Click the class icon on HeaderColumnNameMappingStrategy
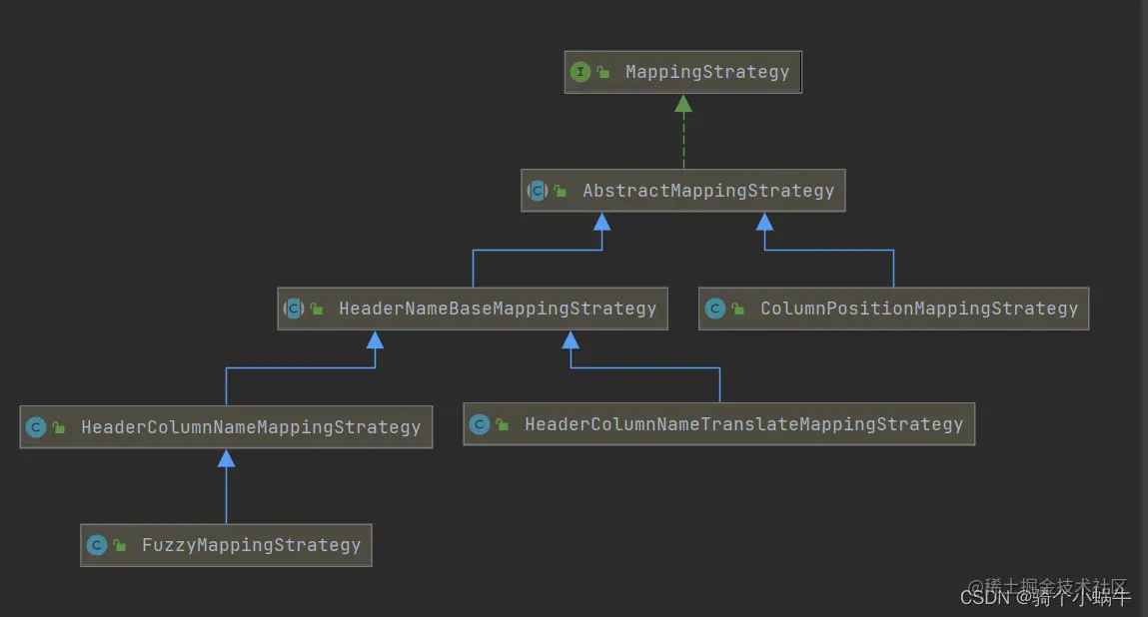 36,426
